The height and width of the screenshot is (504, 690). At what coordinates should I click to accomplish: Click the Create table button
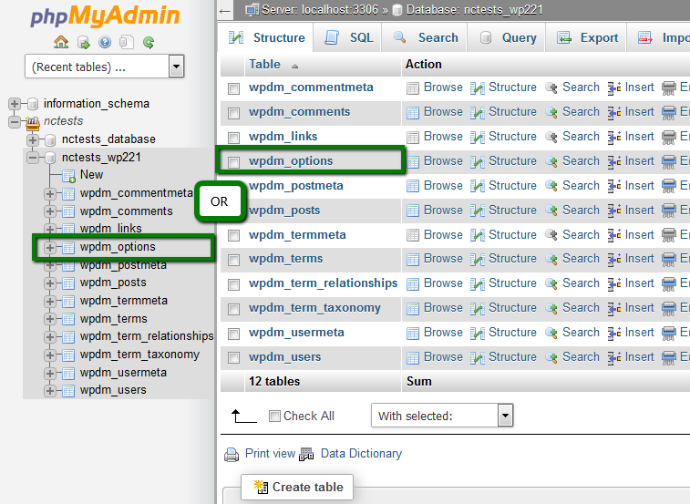(x=297, y=488)
